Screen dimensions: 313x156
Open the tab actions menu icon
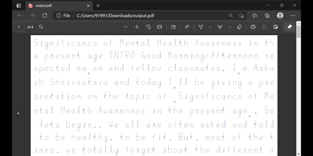pos(19,5)
